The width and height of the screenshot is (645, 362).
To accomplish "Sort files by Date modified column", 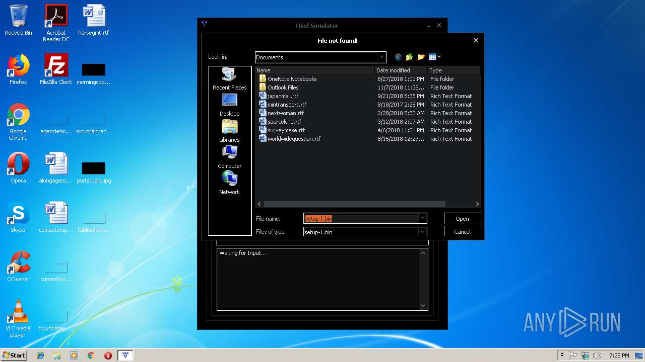I will (401, 70).
